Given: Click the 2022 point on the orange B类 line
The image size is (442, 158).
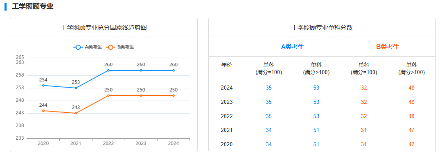Looking at the screenshot, I should click(108, 95).
